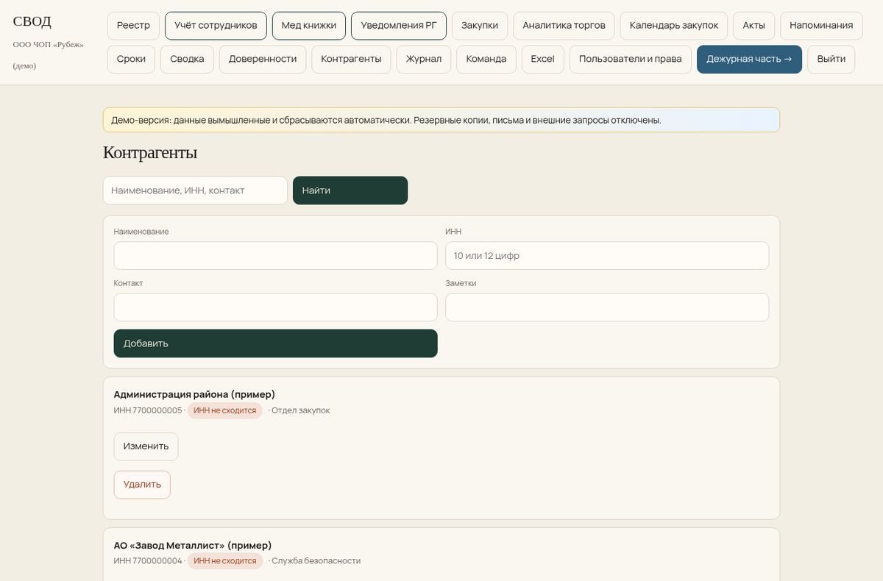883x581 pixels.
Task: Focus the search field Наименование, ИНН, контакт
Action: coord(195,190)
